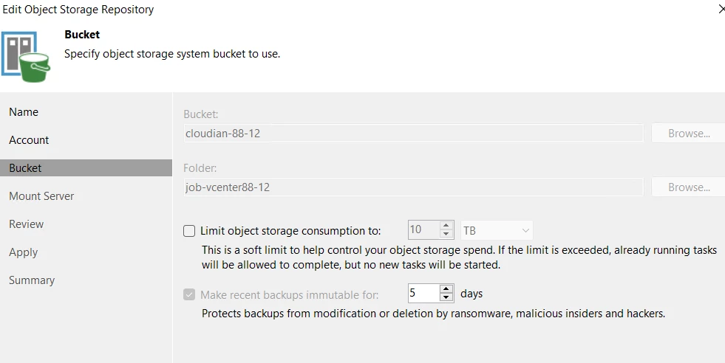725x363 pixels.
Task: Click Browse button next to Folder field
Action: click(x=688, y=187)
